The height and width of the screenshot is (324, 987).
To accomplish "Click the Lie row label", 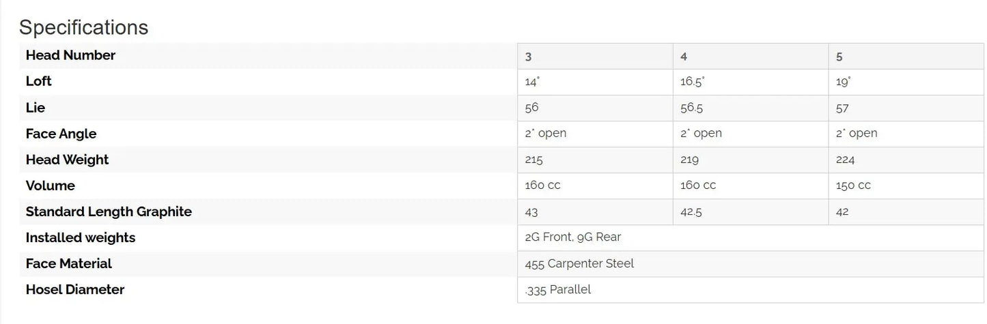I will click(x=36, y=108).
